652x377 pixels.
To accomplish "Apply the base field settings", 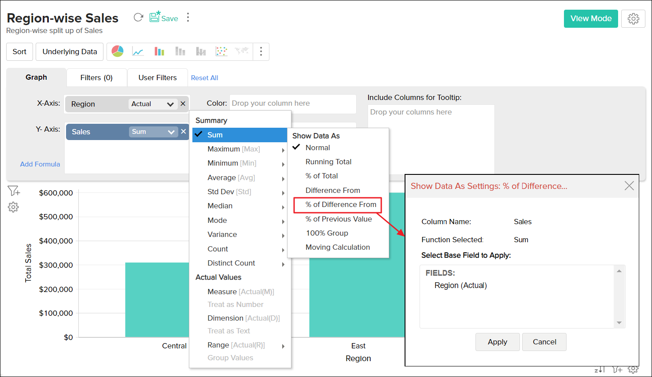I will (497, 342).
